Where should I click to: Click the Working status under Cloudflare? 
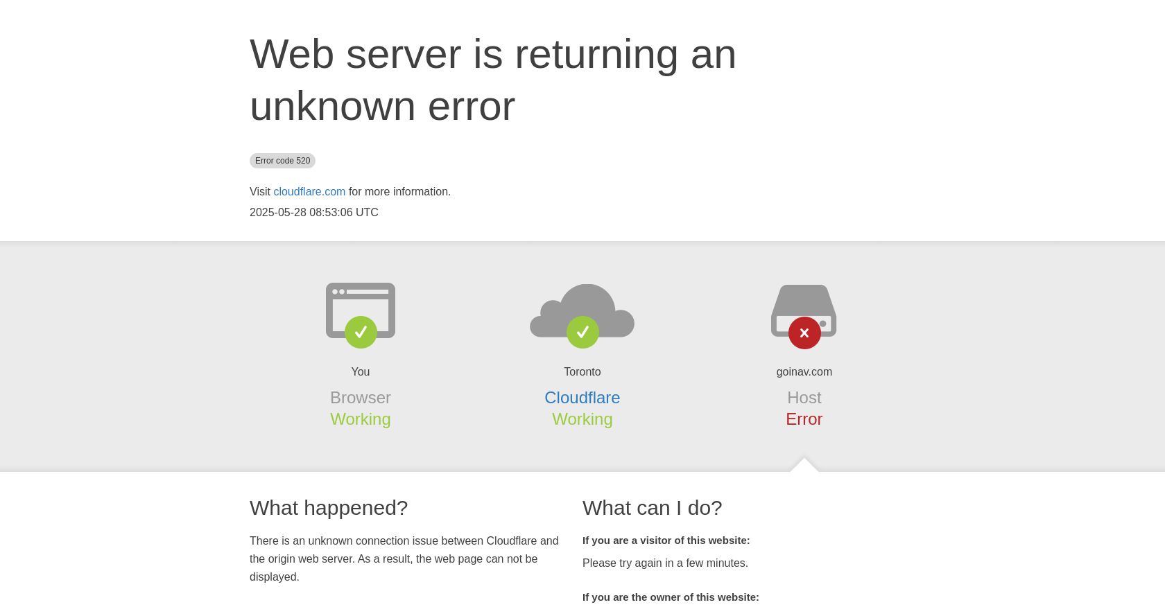582,419
